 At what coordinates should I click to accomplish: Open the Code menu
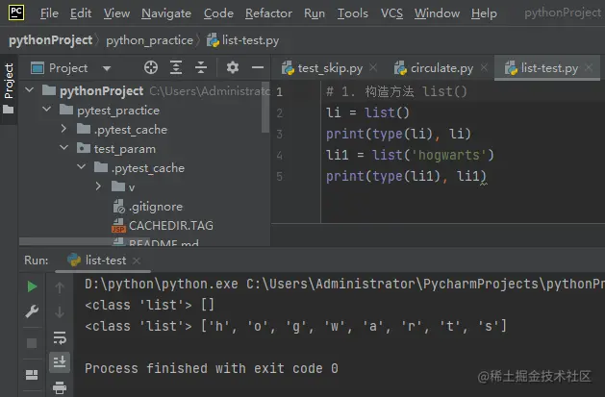pos(218,13)
